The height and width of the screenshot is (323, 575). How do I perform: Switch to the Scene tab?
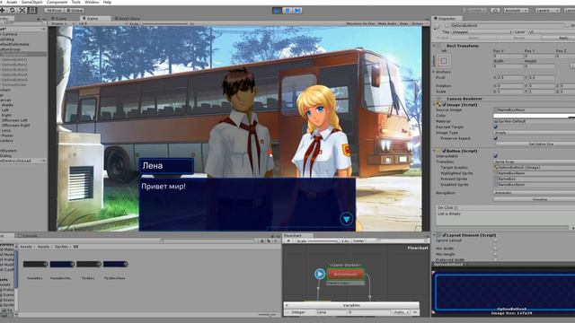60,18
